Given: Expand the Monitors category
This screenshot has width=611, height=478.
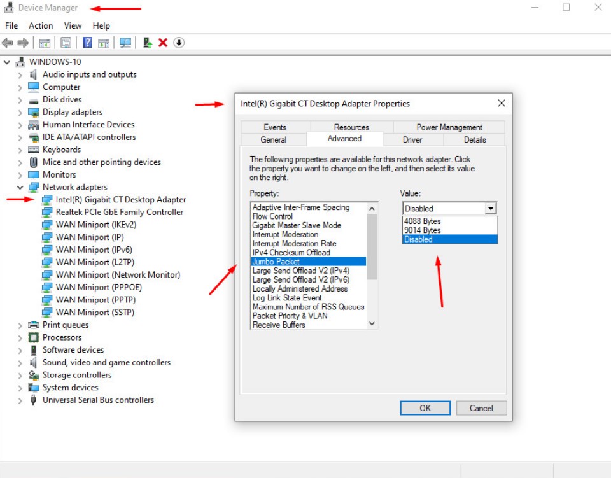Looking at the screenshot, I should 20,175.
